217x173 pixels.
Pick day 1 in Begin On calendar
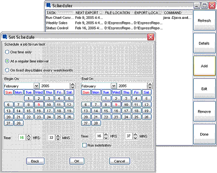(28, 99)
